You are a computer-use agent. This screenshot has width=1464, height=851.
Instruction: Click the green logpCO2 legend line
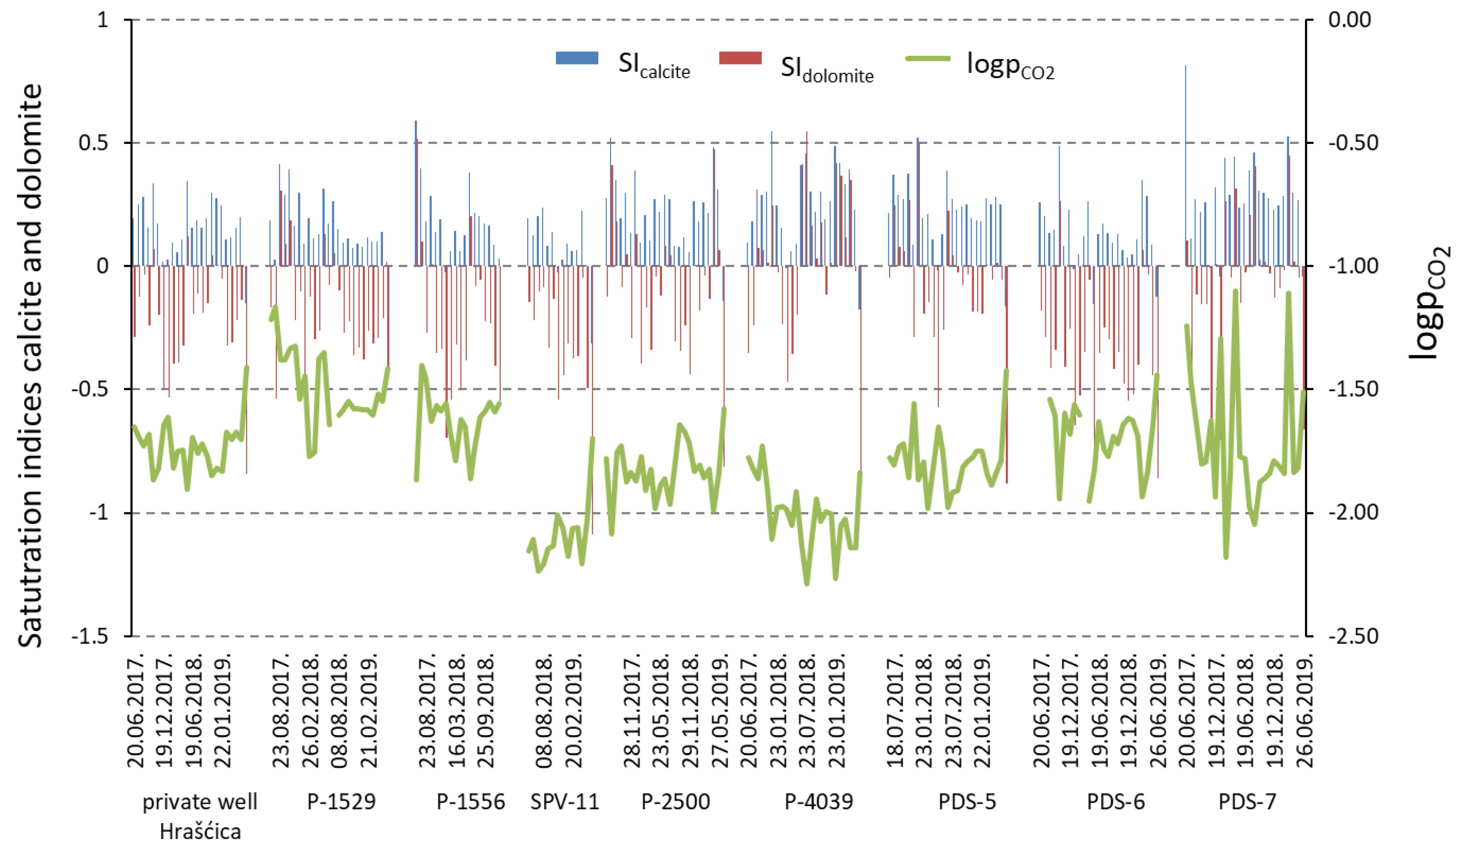pyautogui.click(x=928, y=59)
